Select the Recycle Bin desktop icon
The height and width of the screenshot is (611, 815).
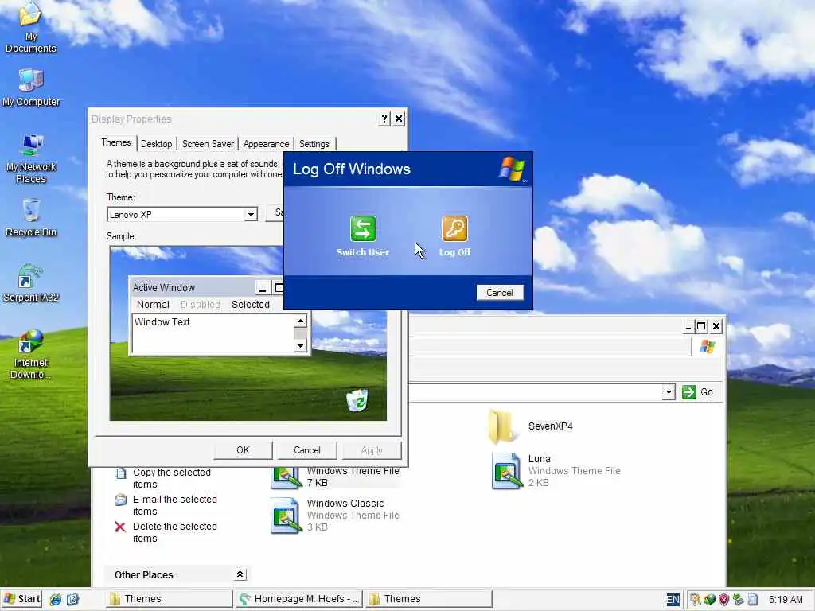[31, 218]
